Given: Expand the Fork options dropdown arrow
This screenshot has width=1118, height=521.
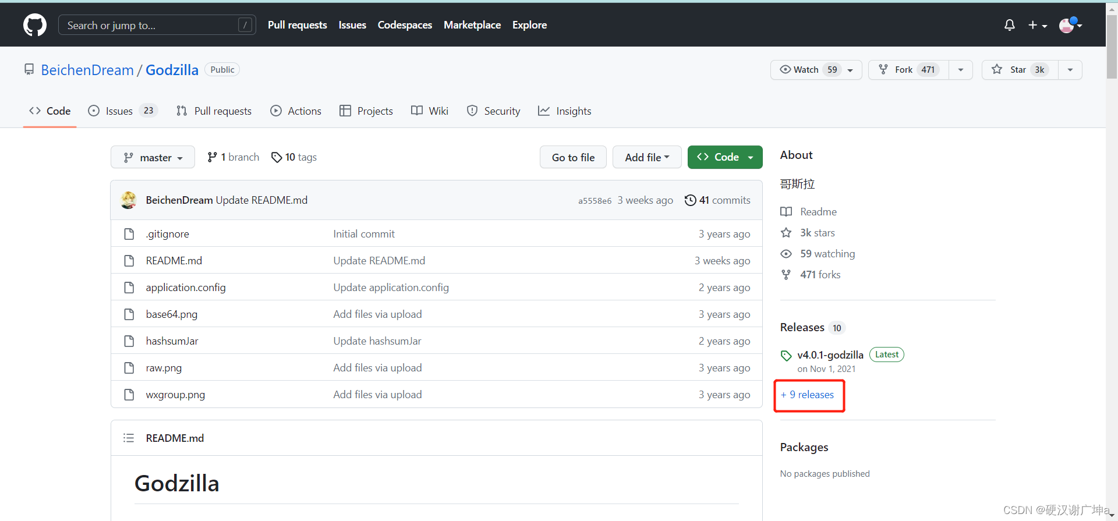Looking at the screenshot, I should pyautogui.click(x=961, y=70).
